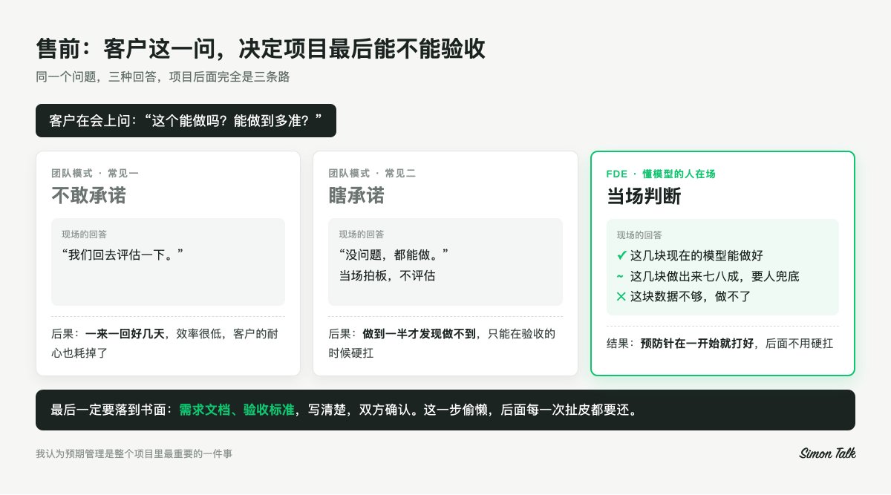This screenshot has height=495, width=891.
Task: Click the green X icon
Action: pos(621,296)
